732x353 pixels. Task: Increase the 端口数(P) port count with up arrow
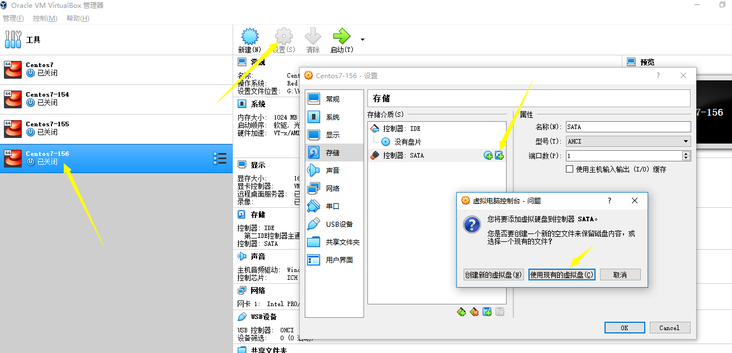686,154
